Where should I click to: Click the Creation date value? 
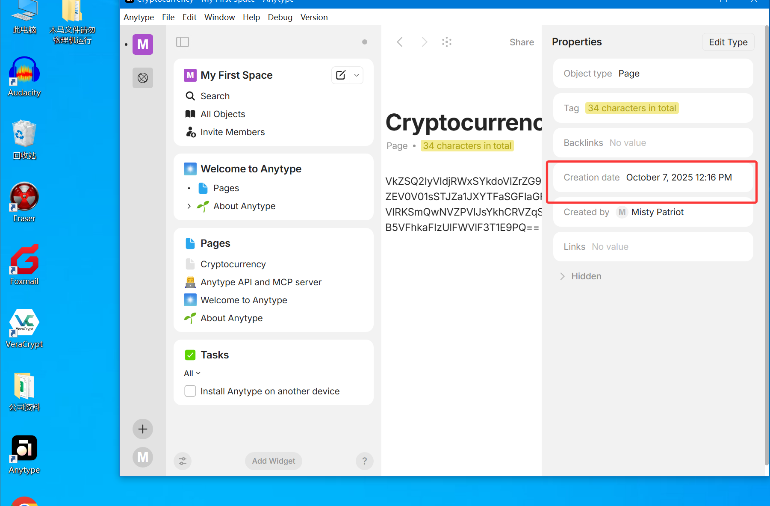(679, 178)
